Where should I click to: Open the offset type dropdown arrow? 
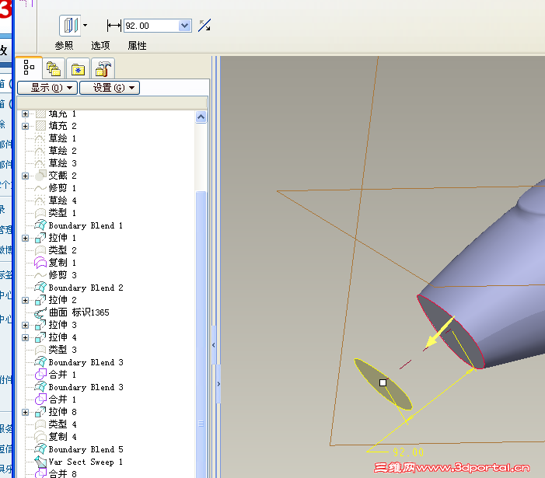click(x=86, y=26)
